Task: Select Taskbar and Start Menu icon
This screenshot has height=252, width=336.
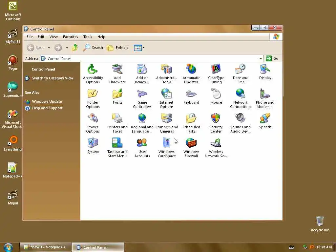Action: [x=117, y=148]
